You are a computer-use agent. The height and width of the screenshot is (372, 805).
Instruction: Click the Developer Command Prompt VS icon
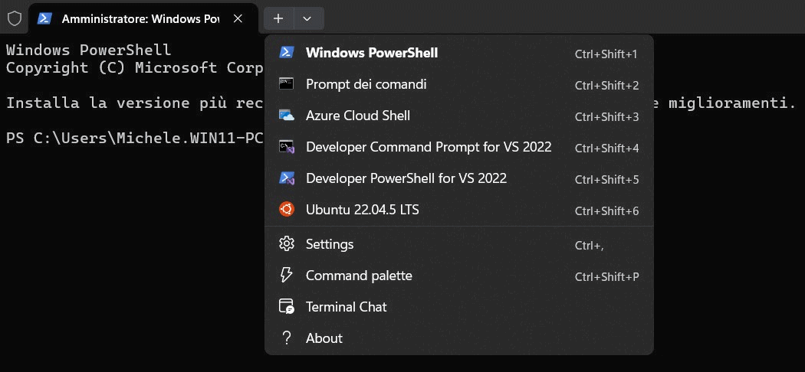(x=287, y=147)
